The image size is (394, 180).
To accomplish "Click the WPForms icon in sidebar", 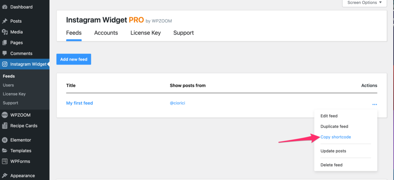I will [x=5, y=161].
